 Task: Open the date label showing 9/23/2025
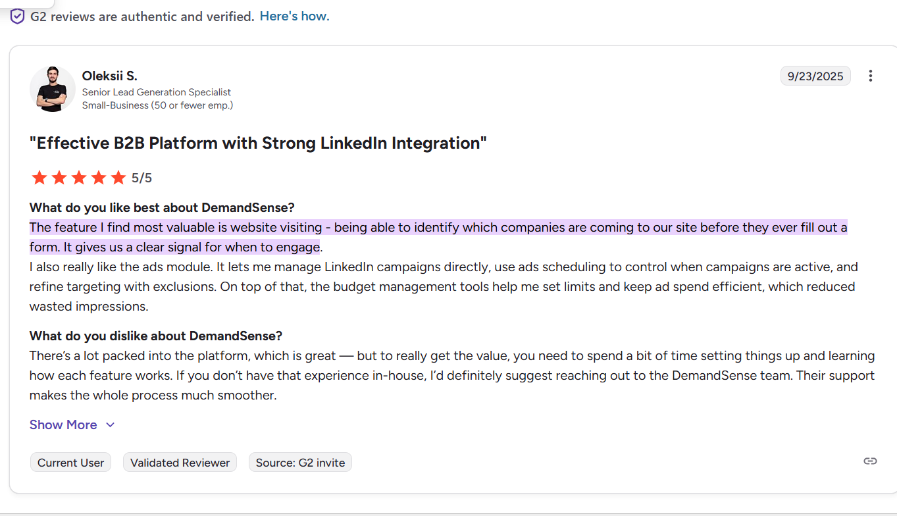815,76
